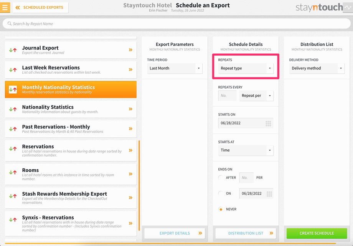Viewport: 353px width, 246px height.
Task: Click Ends After number field
Action: (246, 178)
